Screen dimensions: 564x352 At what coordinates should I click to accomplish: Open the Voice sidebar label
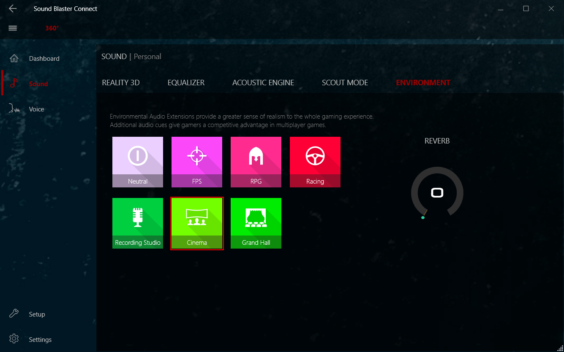click(36, 109)
